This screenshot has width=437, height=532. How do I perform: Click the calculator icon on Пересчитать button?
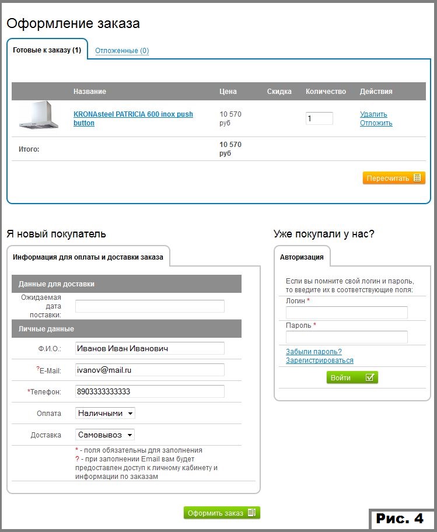(x=417, y=178)
